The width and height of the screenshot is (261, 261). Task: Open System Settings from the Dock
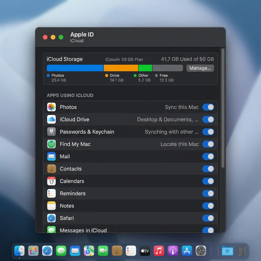point(201,251)
